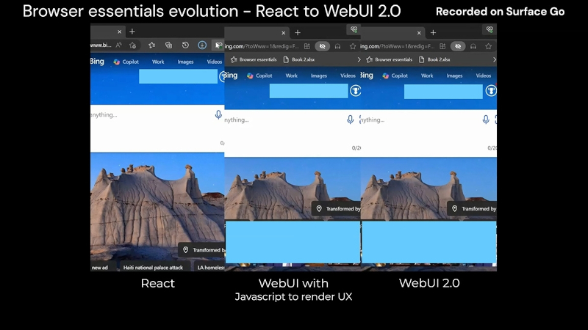Click Rewards trophy icon in WebUI 2.0 window
Viewport: 588px width, 330px height.
point(491,90)
